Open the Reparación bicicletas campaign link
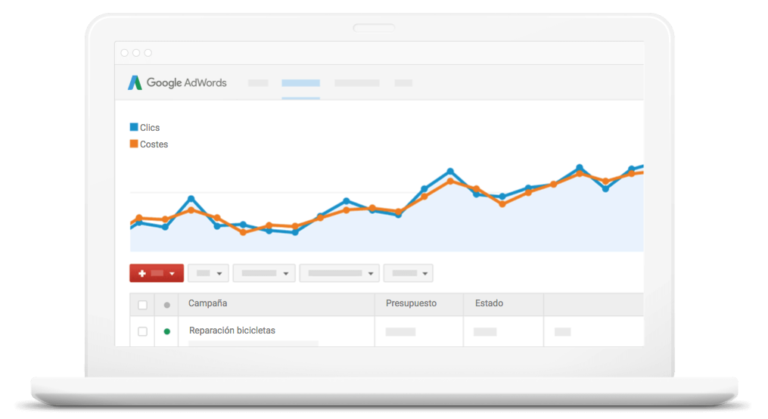Viewport: 768px width, 419px height. pyautogui.click(x=232, y=331)
